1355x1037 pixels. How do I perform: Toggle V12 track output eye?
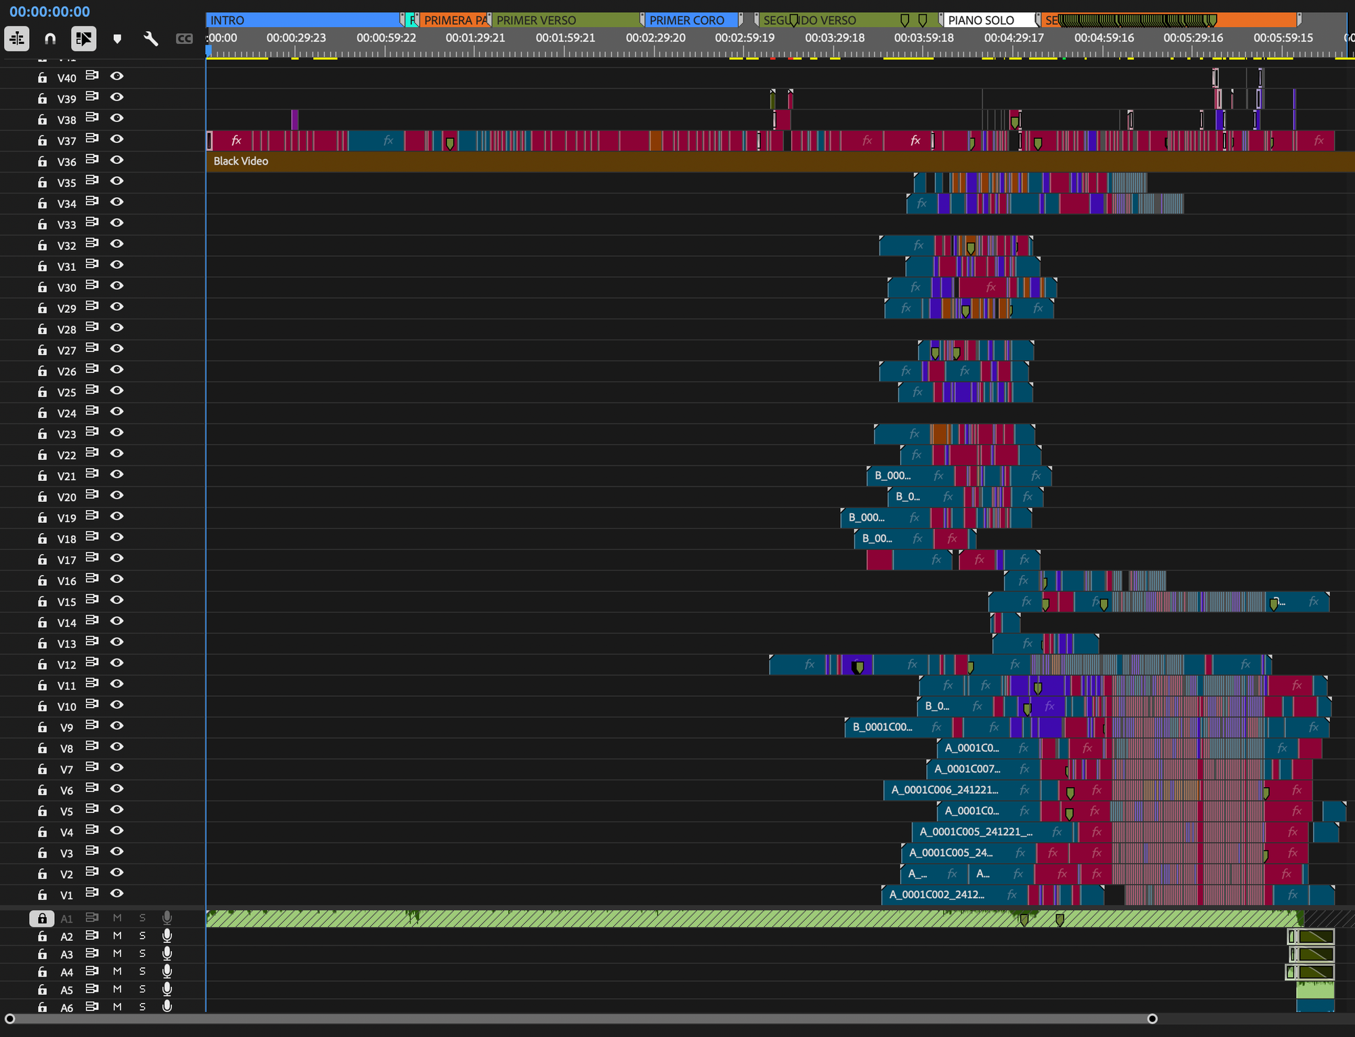click(117, 663)
